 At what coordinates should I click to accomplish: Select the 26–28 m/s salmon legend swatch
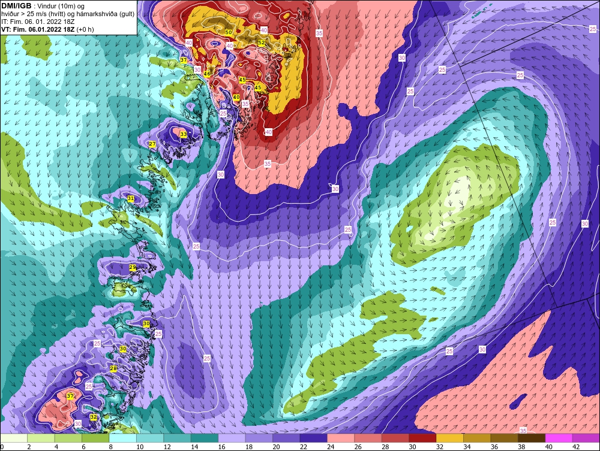pos(368,438)
